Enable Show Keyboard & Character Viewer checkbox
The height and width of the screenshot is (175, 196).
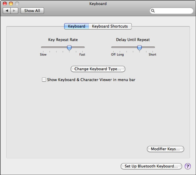click(x=44, y=80)
